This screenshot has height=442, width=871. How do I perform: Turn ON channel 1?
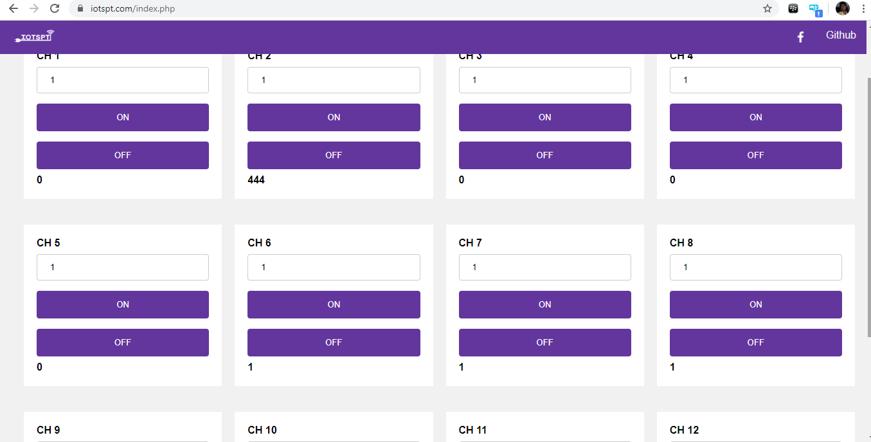(123, 117)
